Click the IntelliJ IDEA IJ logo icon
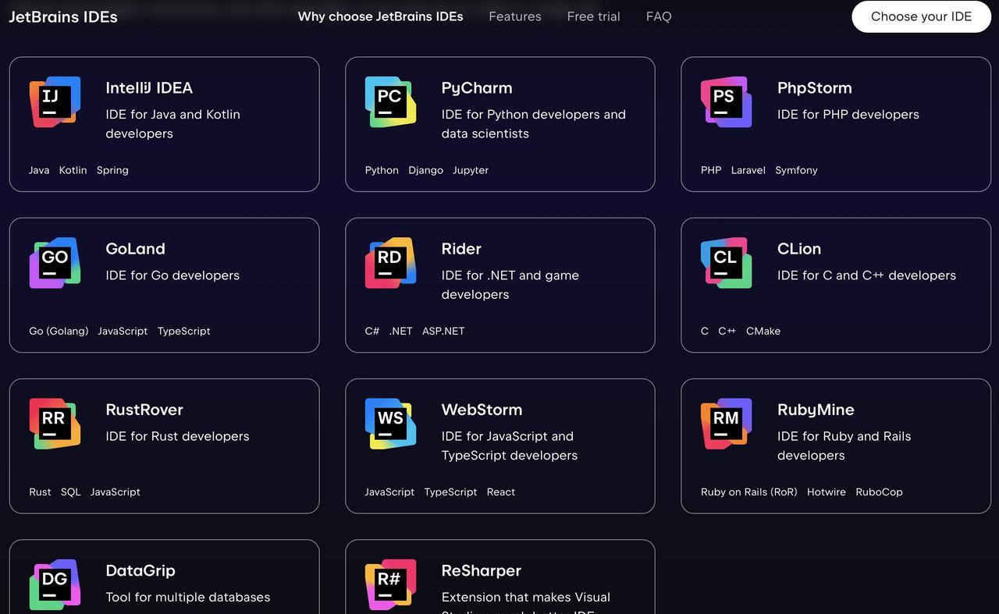The image size is (999, 614). pos(55,102)
